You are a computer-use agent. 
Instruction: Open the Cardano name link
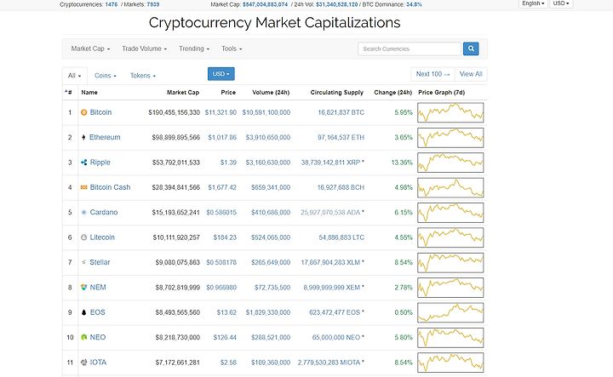coord(104,213)
